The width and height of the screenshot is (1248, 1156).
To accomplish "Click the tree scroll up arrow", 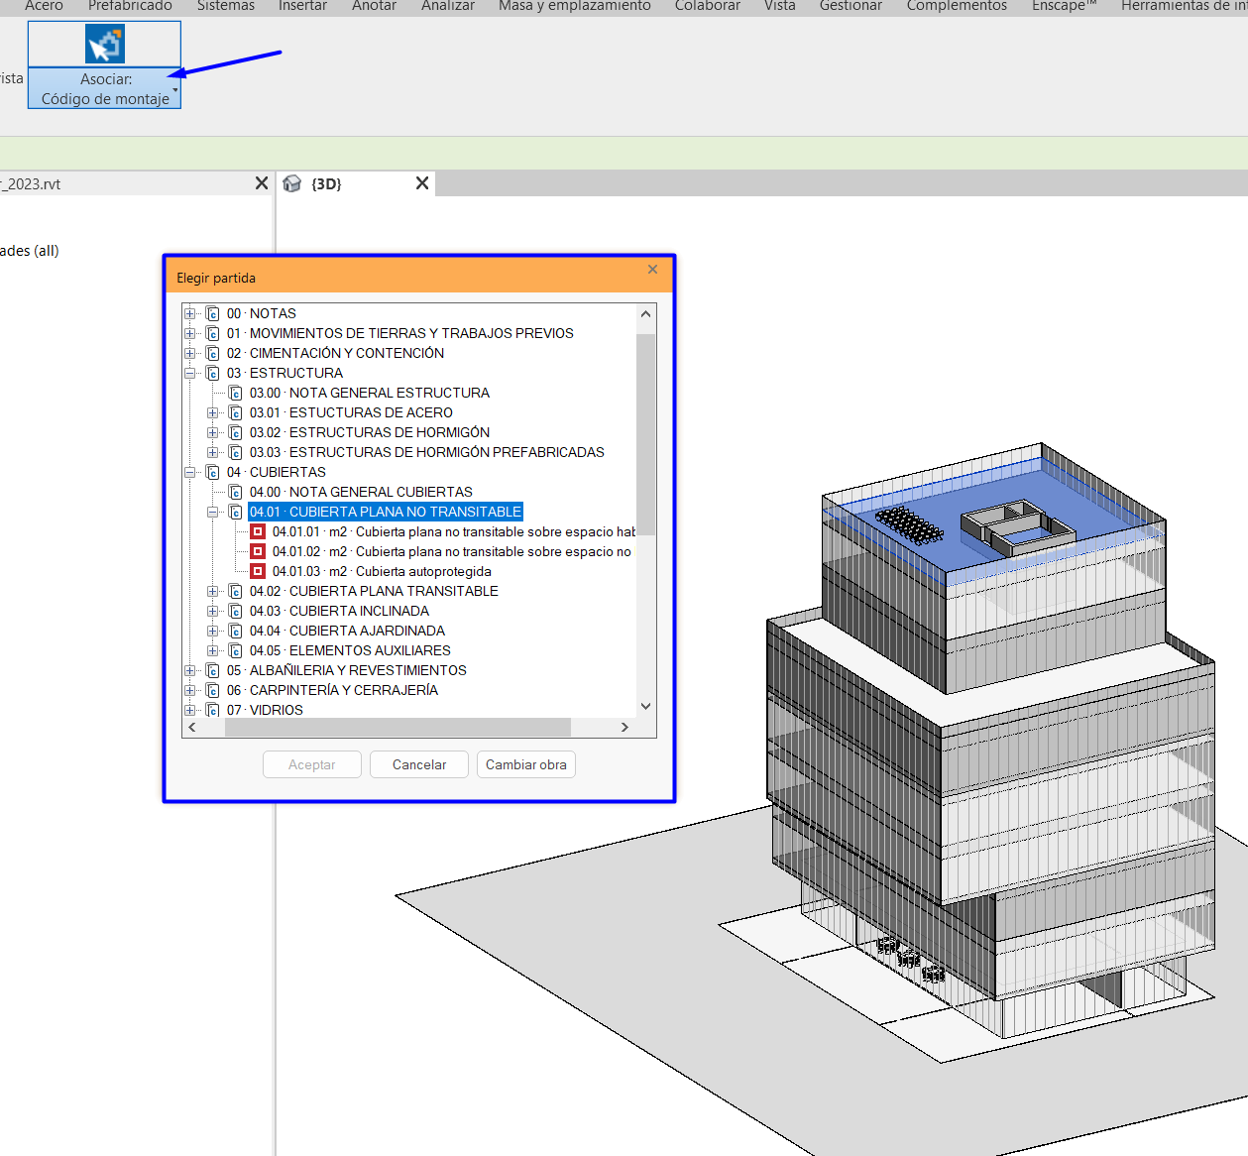I will pyautogui.click(x=645, y=313).
